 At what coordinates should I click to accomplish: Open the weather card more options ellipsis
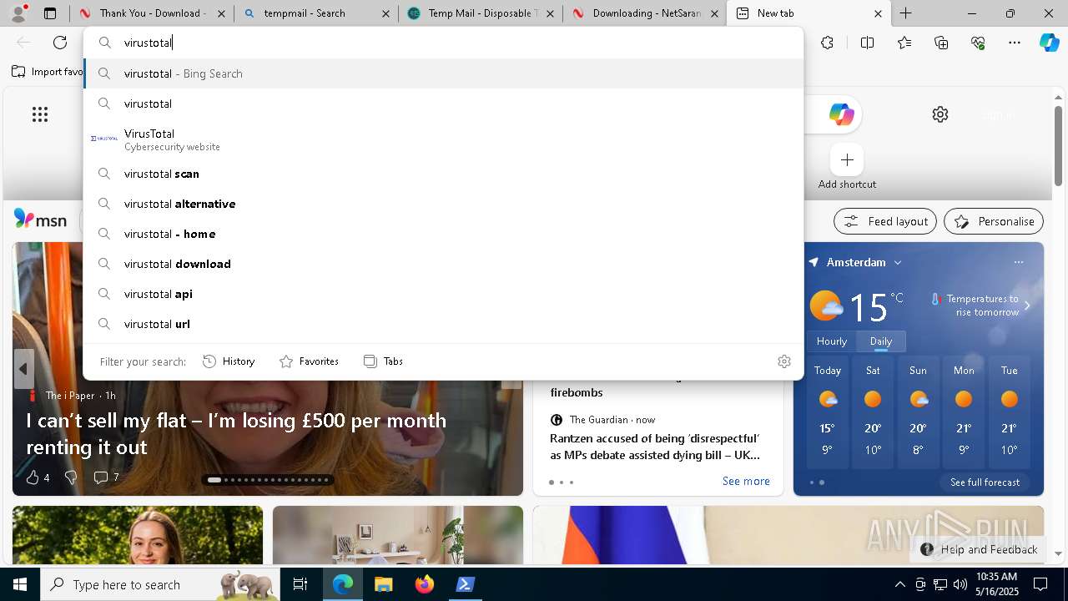(x=1019, y=262)
